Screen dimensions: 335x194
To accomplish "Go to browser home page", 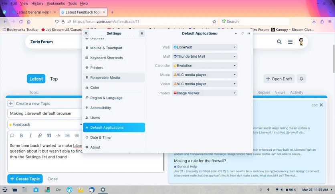I will [28, 22].
